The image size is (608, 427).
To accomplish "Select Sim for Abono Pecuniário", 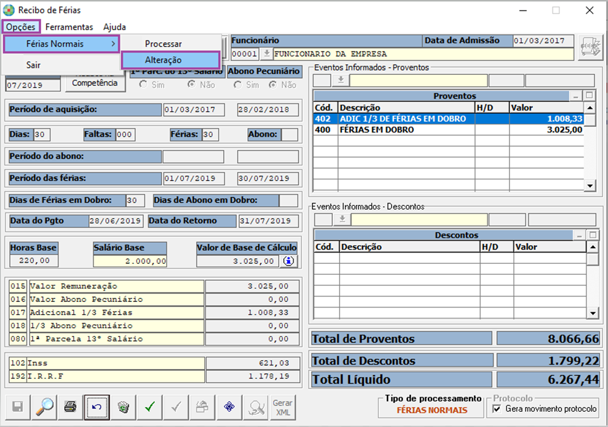I will tap(238, 85).
